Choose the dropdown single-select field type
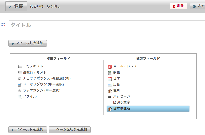The width and height of the screenshot is (205, 135). tap(43, 84)
